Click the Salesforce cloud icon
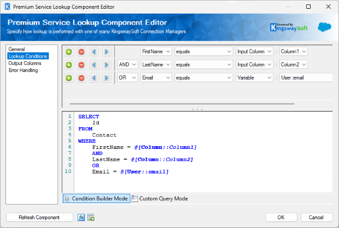Screen dimensions: 339x228 click(324, 27)
